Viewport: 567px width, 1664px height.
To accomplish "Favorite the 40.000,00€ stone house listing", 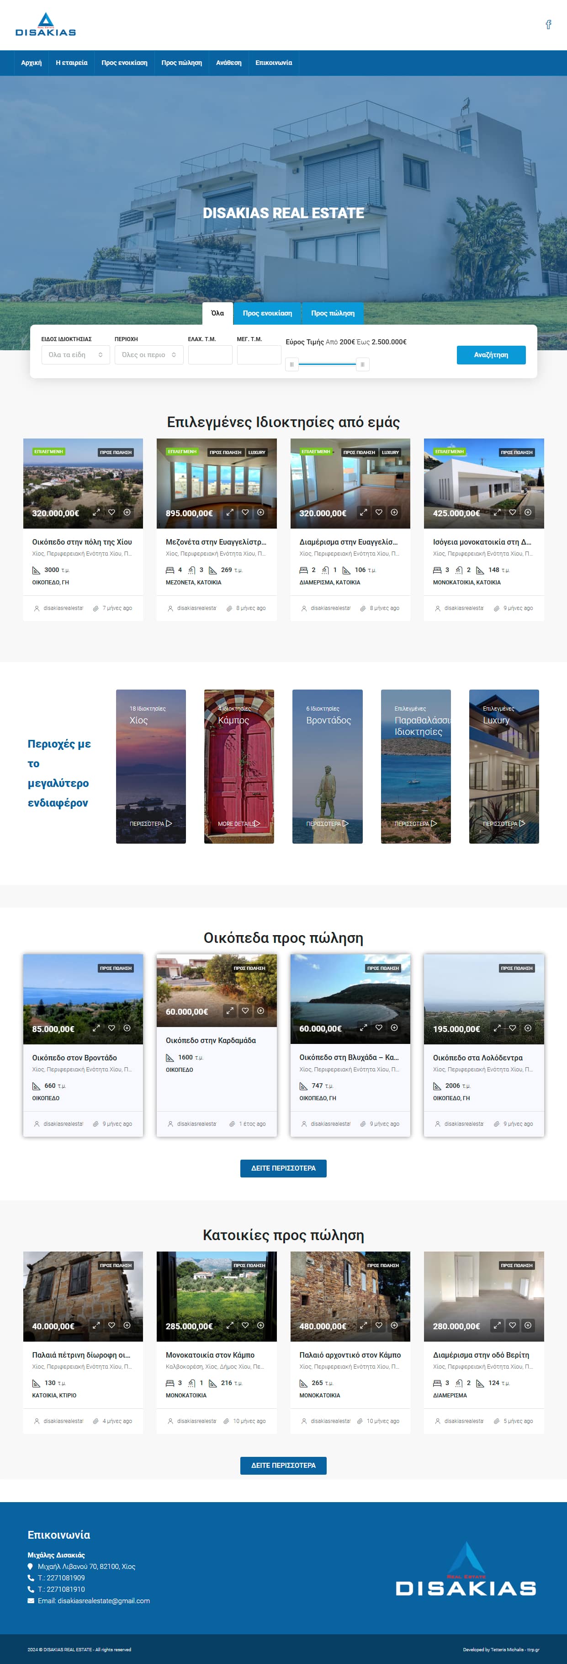I will pyautogui.click(x=112, y=1325).
